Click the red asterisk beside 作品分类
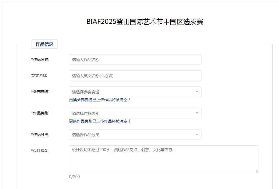 coord(31,135)
